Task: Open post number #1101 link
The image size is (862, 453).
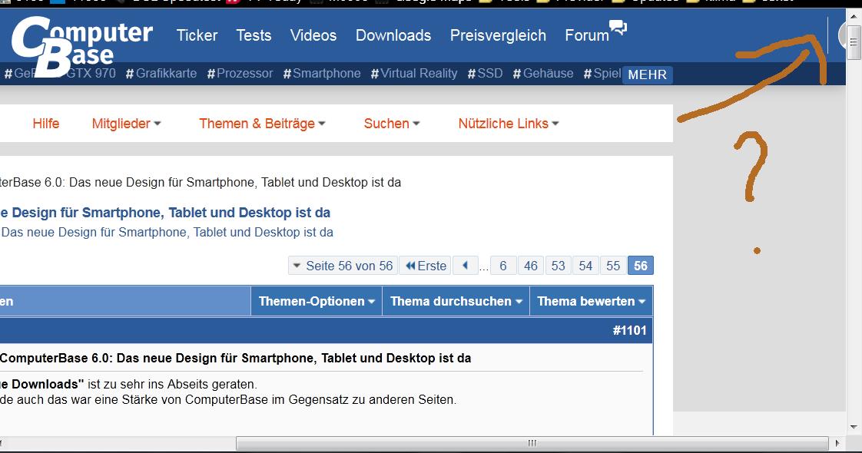Action: point(629,331)
